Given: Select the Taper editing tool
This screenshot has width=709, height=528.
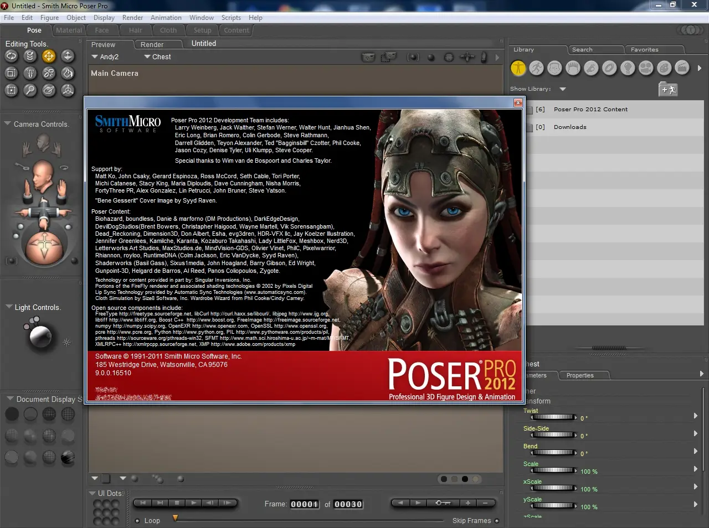Looking at the screenshot, I should (x=30, y=73).
